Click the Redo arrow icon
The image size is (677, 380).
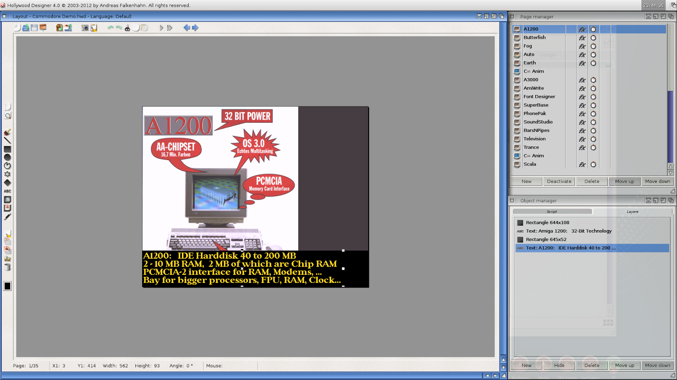coord(119,28)
